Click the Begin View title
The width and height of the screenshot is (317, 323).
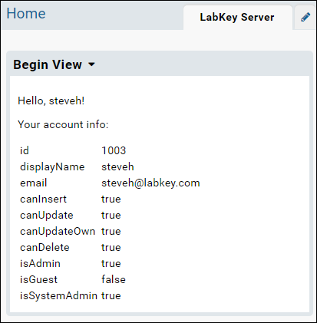point(48,64)
